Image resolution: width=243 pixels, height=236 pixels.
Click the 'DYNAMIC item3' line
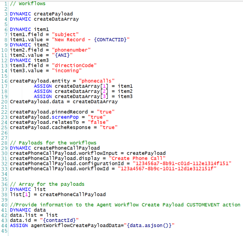pyautogui.click(x=29, y=60)
